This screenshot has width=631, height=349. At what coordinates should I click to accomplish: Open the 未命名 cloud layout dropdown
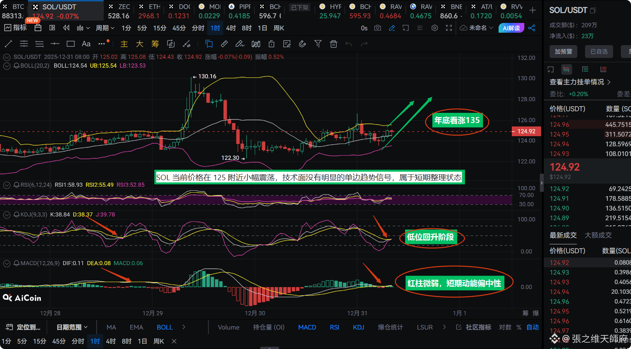point(477,28)
